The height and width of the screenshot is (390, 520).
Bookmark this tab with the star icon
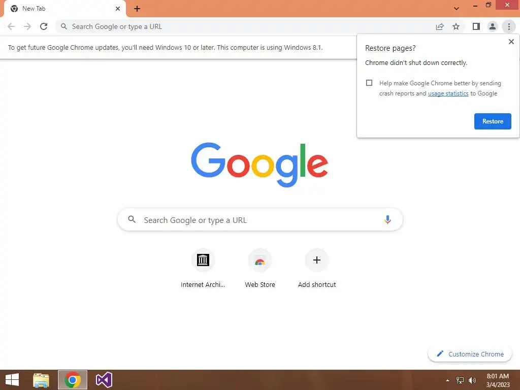click(x=456, y=26)
